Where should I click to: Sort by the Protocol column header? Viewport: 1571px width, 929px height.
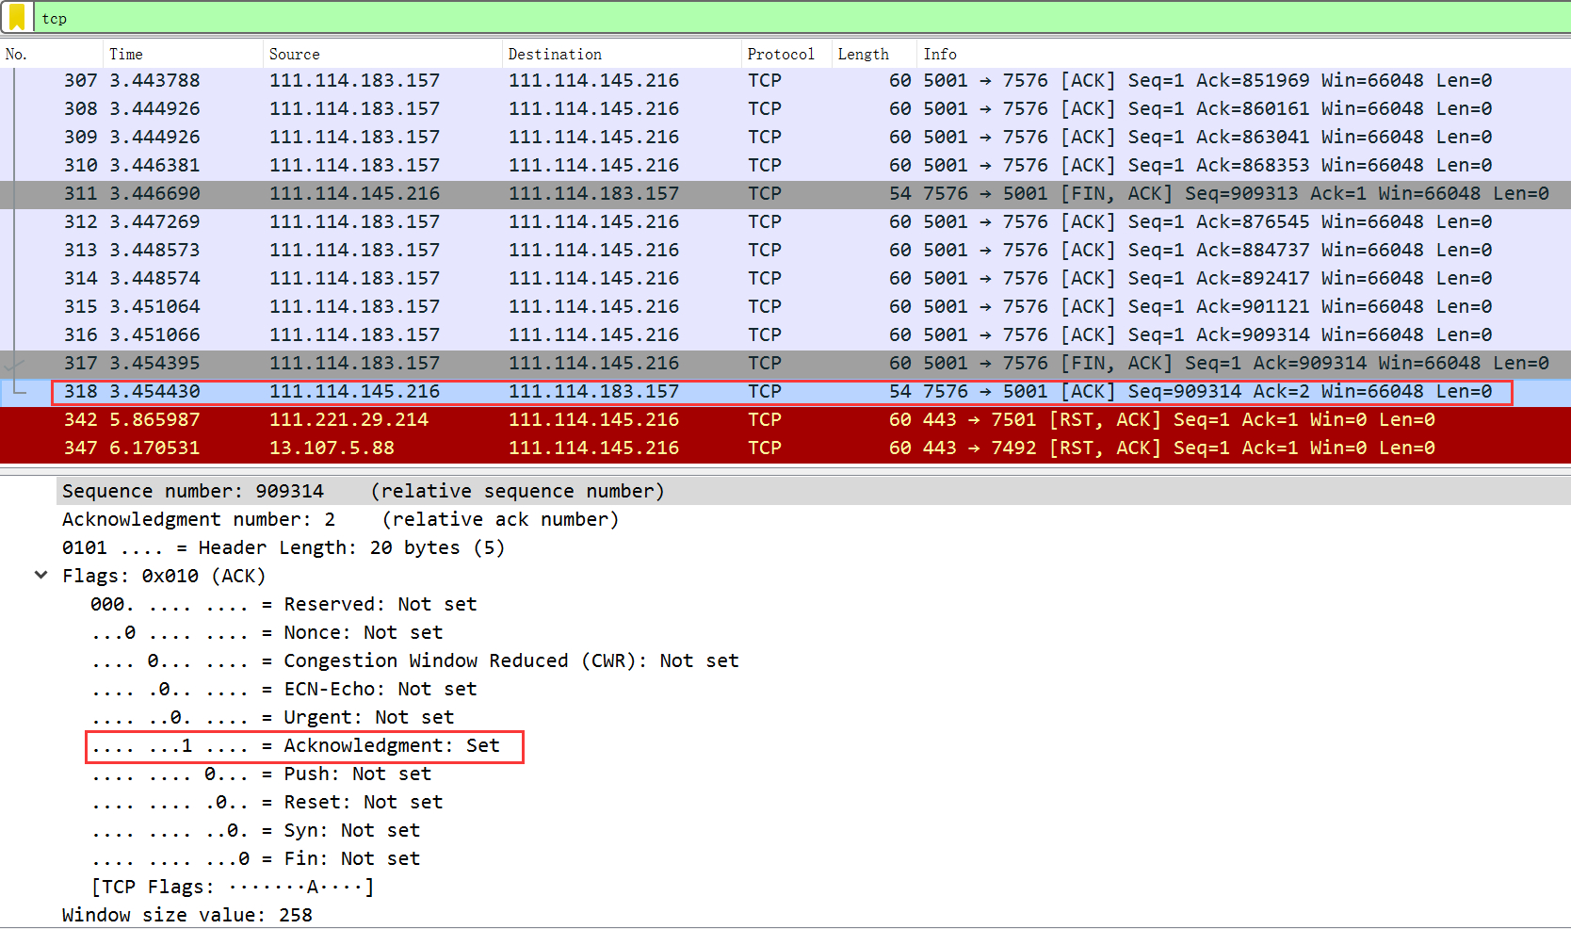781,55
